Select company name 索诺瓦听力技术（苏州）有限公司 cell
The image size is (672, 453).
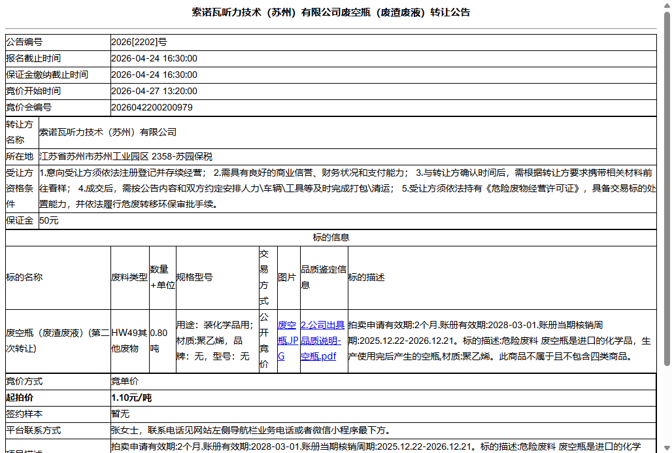point(348,133)
